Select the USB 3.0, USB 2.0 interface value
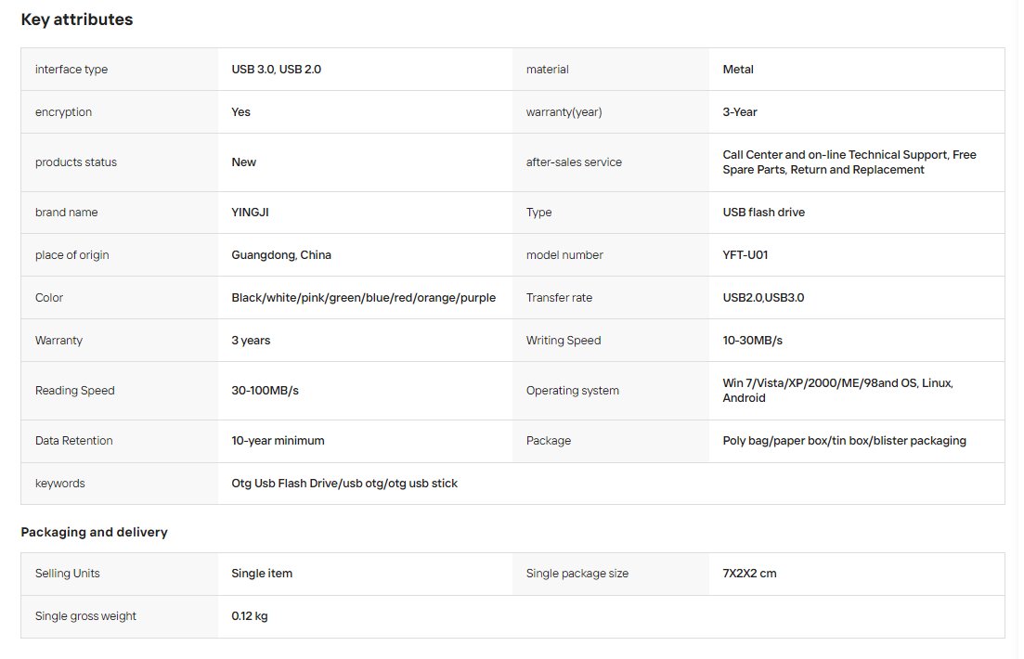The height and width of the screenshot is (659, 1024). (277, 70)
